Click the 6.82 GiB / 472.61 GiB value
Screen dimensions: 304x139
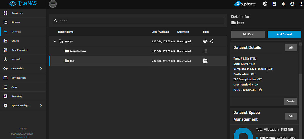[163, 61]
